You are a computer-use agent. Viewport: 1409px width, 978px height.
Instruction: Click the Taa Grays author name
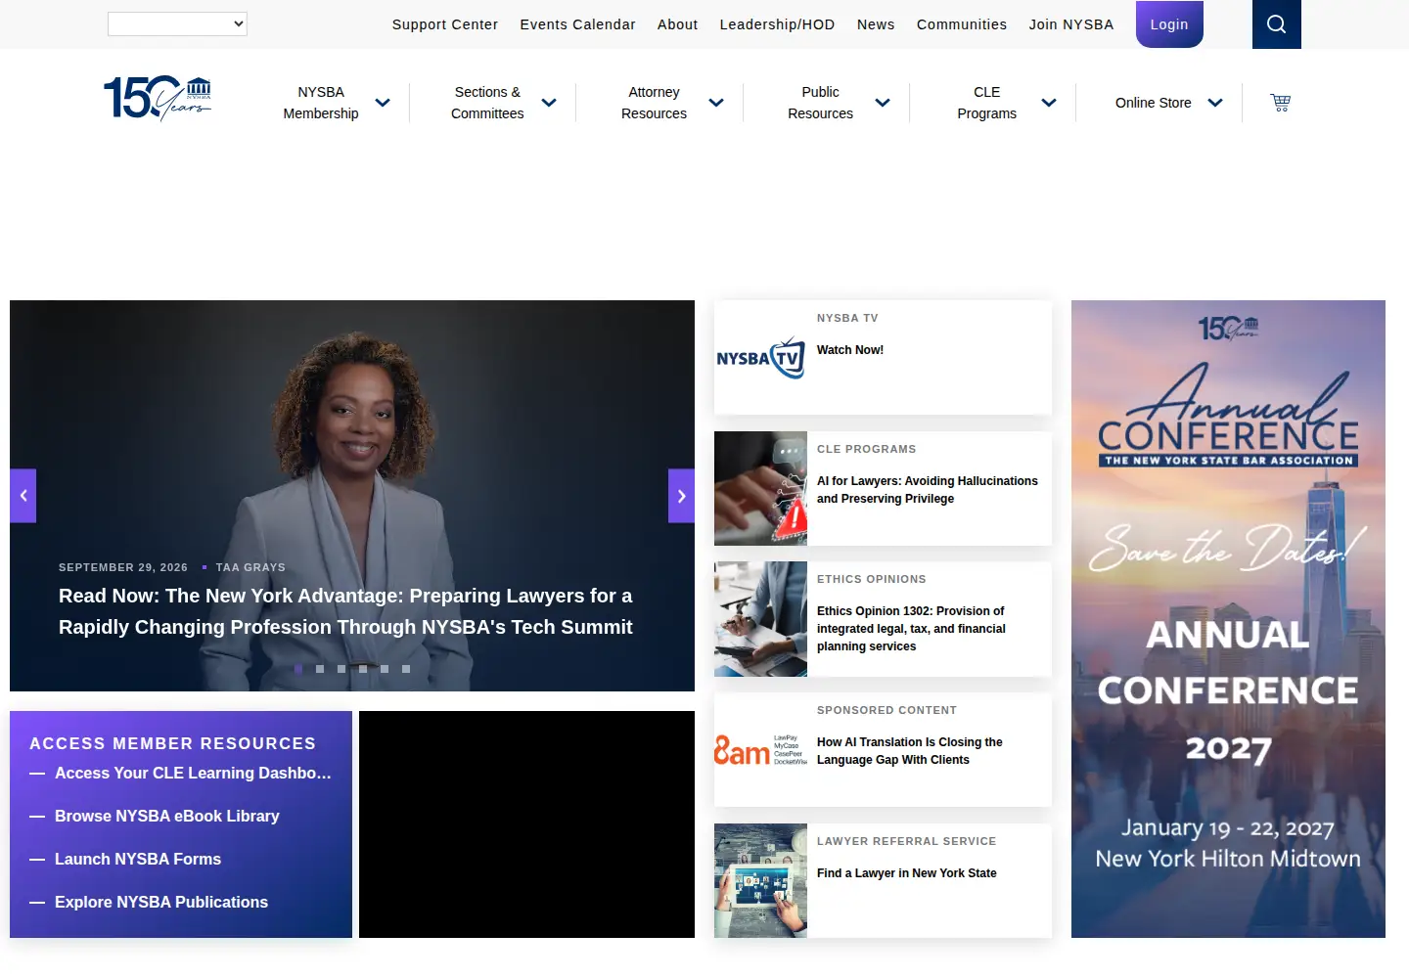point(250,567)
